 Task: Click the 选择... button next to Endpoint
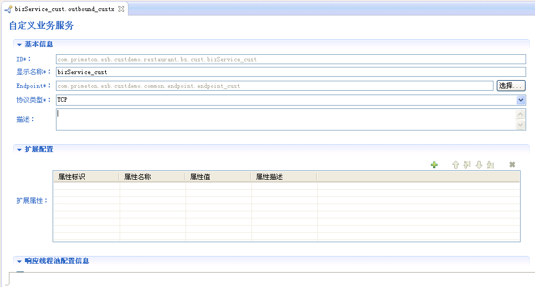point(511,86)
